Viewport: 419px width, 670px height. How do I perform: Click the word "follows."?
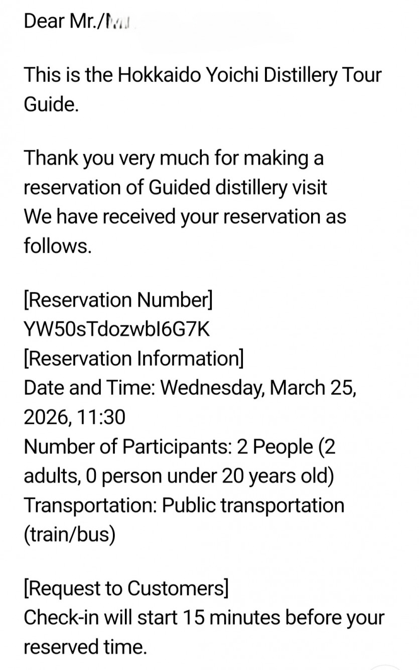tap(58, 246)
